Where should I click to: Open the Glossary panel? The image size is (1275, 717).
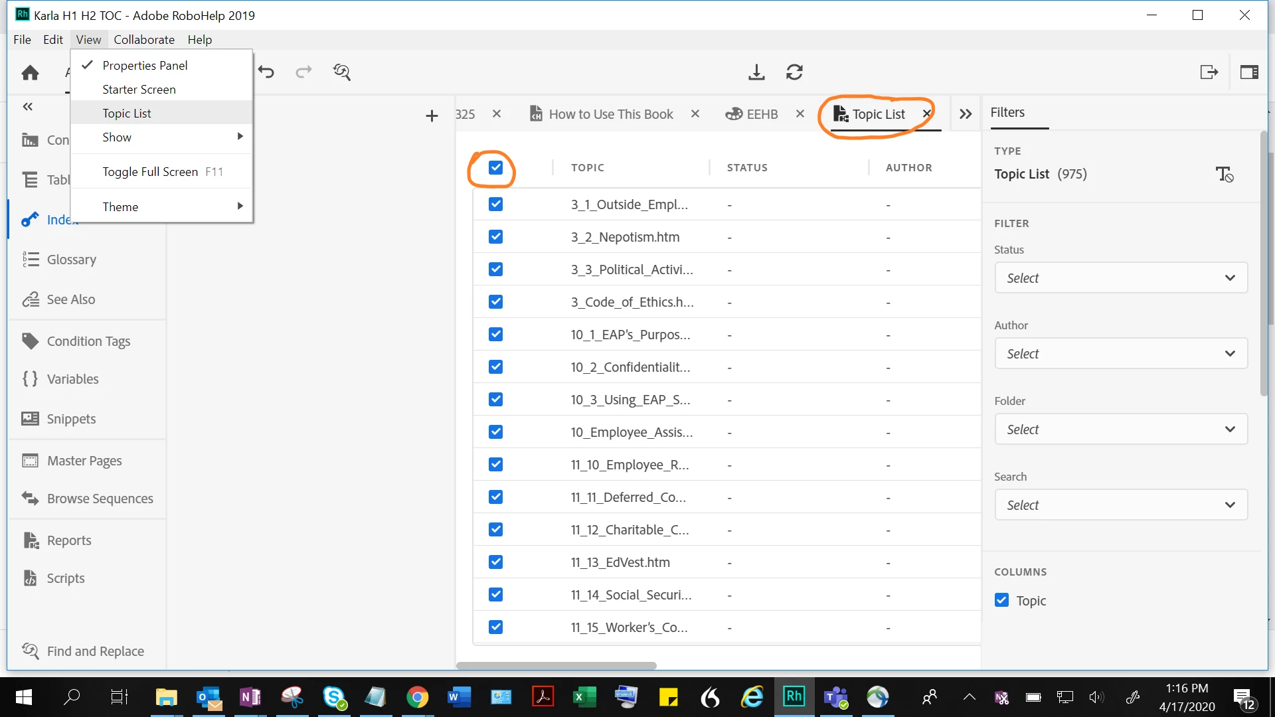71,260
